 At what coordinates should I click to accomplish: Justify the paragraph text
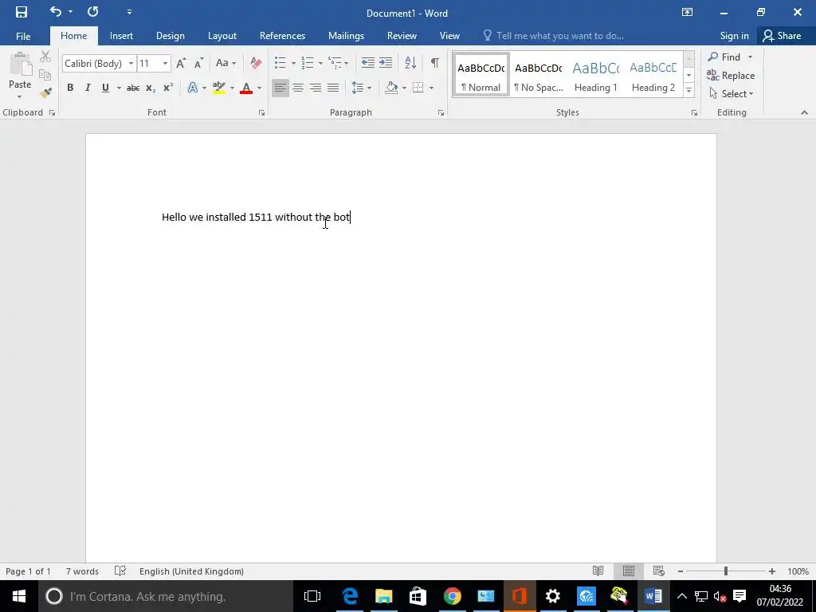333,88
